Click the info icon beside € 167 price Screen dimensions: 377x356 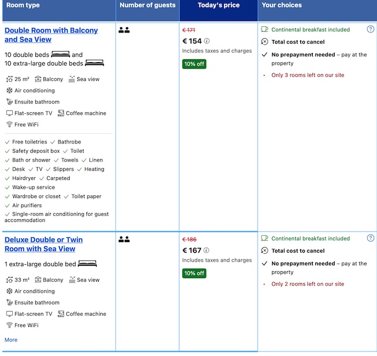tap(207, 251)
